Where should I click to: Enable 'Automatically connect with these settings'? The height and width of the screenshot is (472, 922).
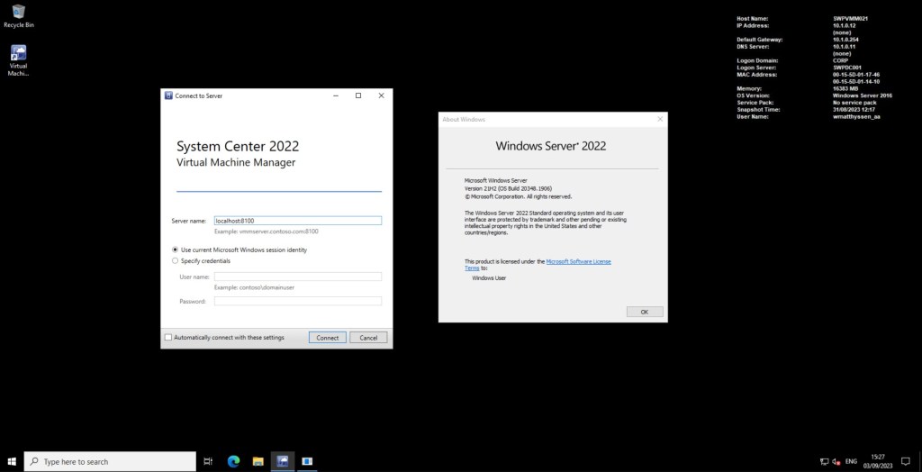[168, 338]
